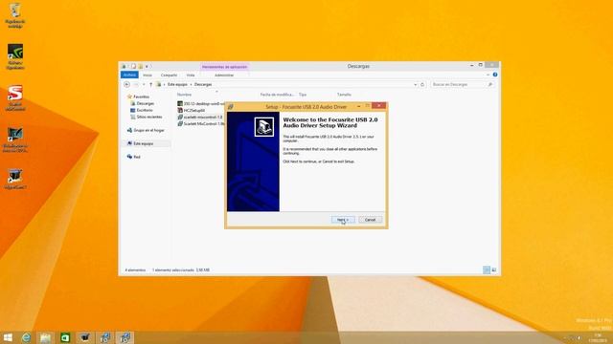This screenshot has height=344, width=613.
Task: Open the recycle bin desktop icon
Action: click(x=15, y=15)
